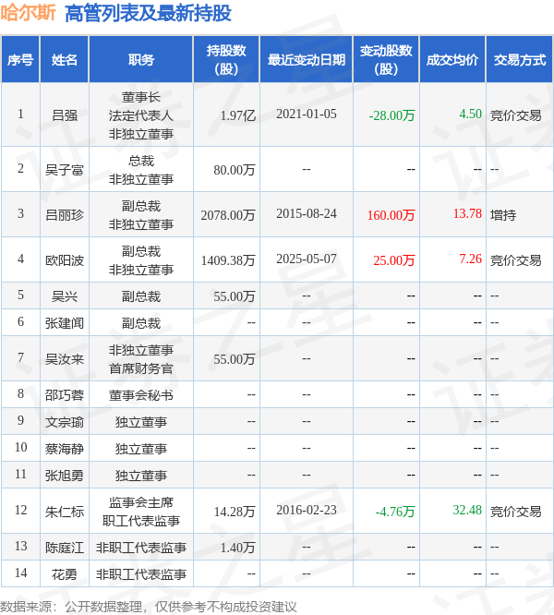Click the name 陈庭江
The image size is (554, 615).
click(65, 548)
